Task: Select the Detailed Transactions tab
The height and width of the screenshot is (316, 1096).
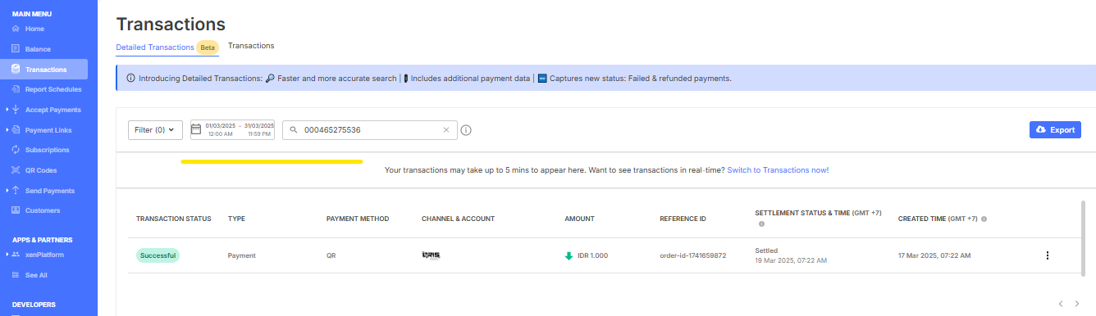Action: (x=155, y=47)
